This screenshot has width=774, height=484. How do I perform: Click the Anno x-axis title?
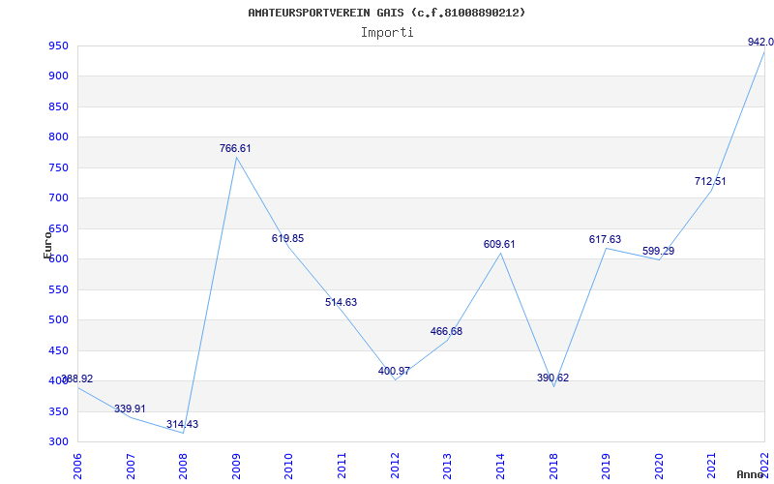click(x=750, y=475)
